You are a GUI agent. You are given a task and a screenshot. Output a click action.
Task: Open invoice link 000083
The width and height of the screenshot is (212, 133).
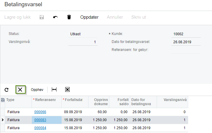[40, 120]
